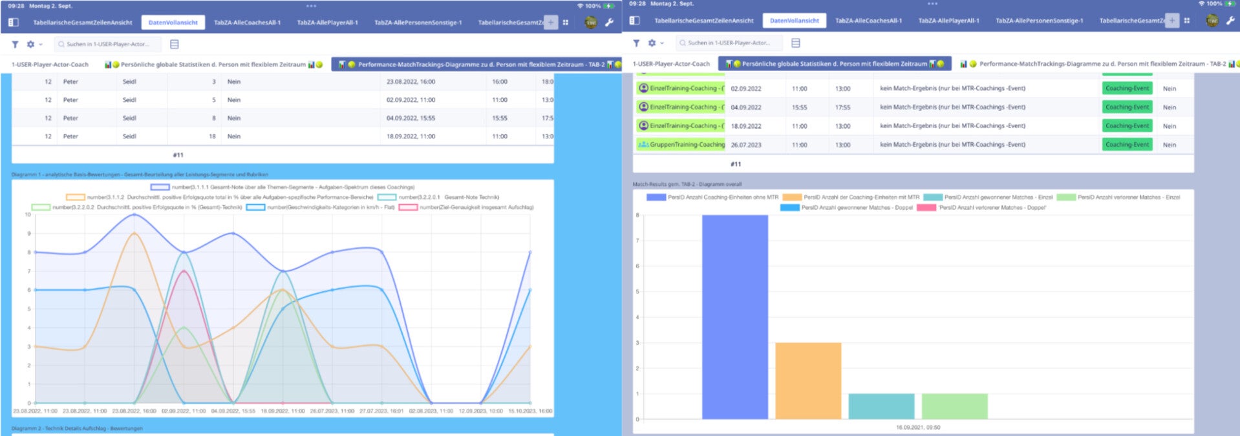
Task: Expand the gear settings dropdown in the left window
Action: 33,45
